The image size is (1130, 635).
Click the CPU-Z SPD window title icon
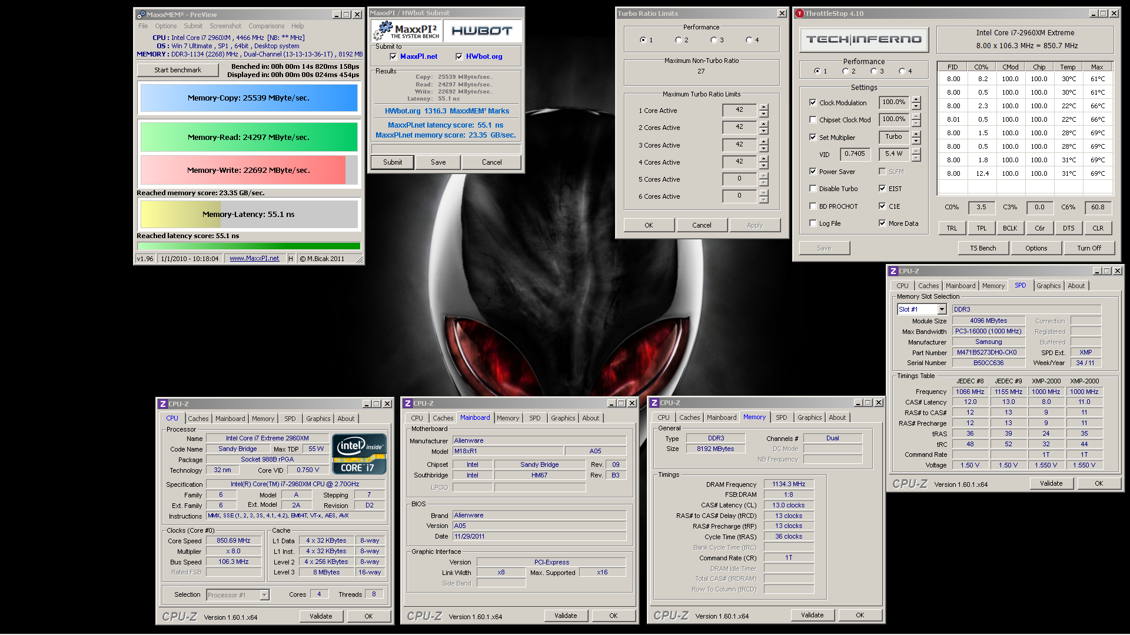click(893, 271)
